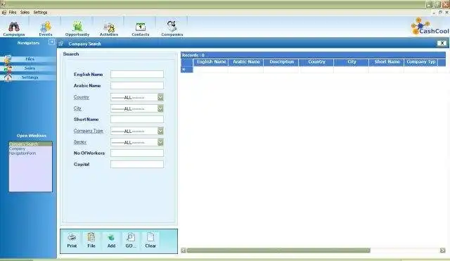Click the Company Type label link
450x261 pixels.
[89, 131]
